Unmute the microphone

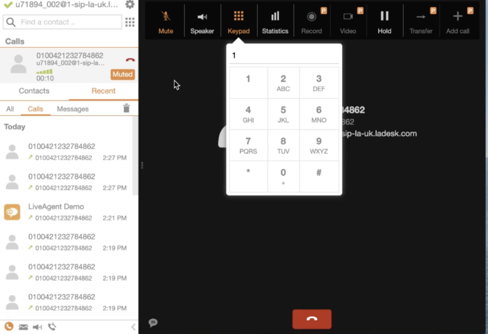[x=165, y=20]
